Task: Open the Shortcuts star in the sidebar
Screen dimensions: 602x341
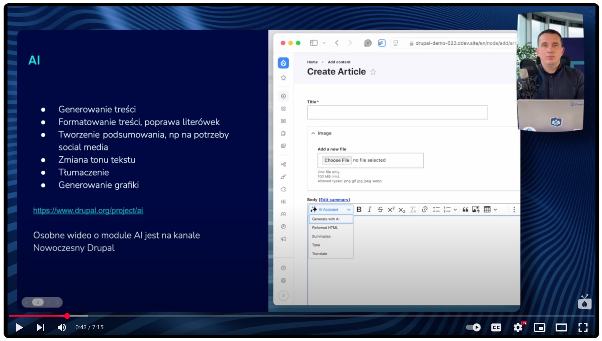Action: pyautogui.click(x=283, y=78)
